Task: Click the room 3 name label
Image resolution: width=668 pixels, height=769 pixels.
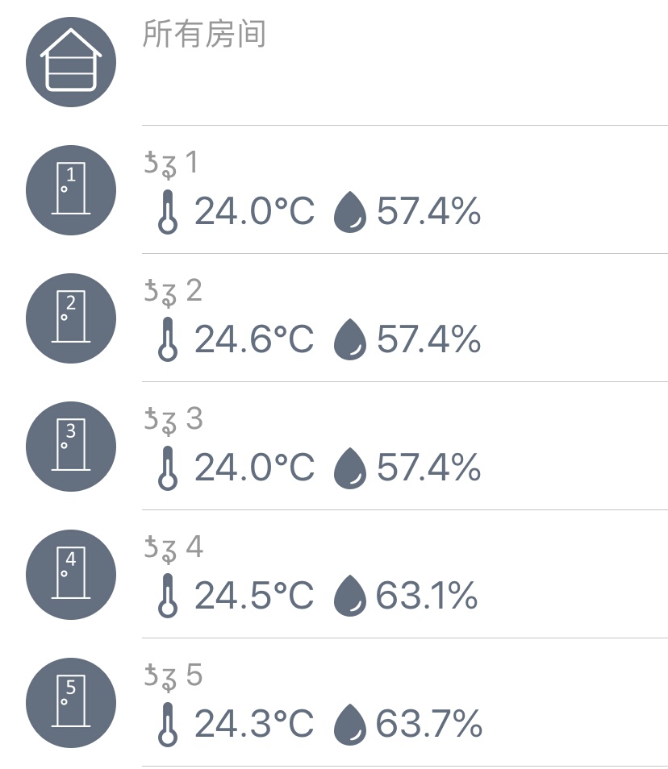Action: tap(173, 420)
